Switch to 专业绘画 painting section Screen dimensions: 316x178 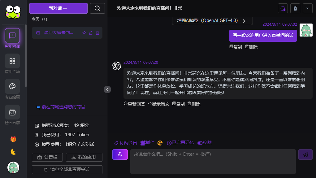pyautogui.click(x=12, y=89)
